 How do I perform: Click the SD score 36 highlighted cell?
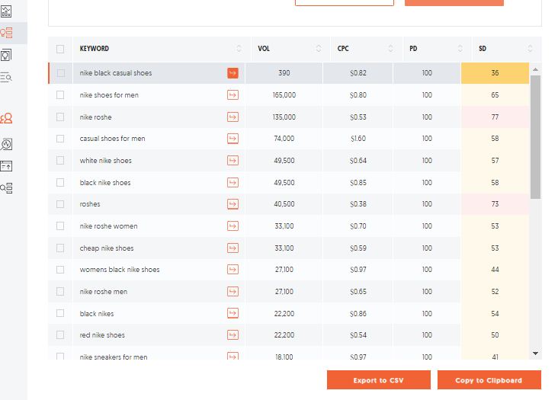click(495, 73)
